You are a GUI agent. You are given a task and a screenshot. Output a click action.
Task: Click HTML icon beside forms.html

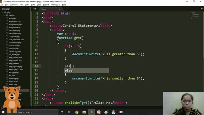click(x=7, y=81)
